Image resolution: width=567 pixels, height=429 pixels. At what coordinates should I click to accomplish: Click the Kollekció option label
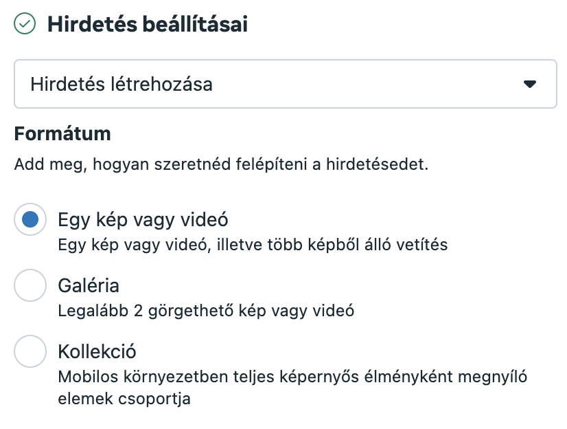97,351
